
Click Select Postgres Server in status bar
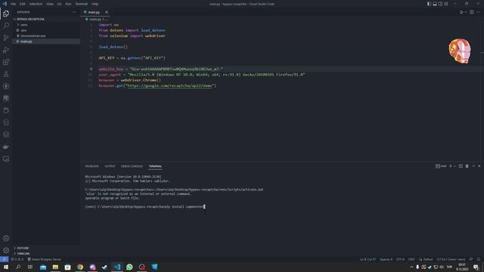(45, 259)
